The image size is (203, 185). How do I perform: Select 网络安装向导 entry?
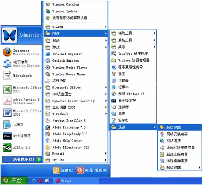tap(180, 134)
